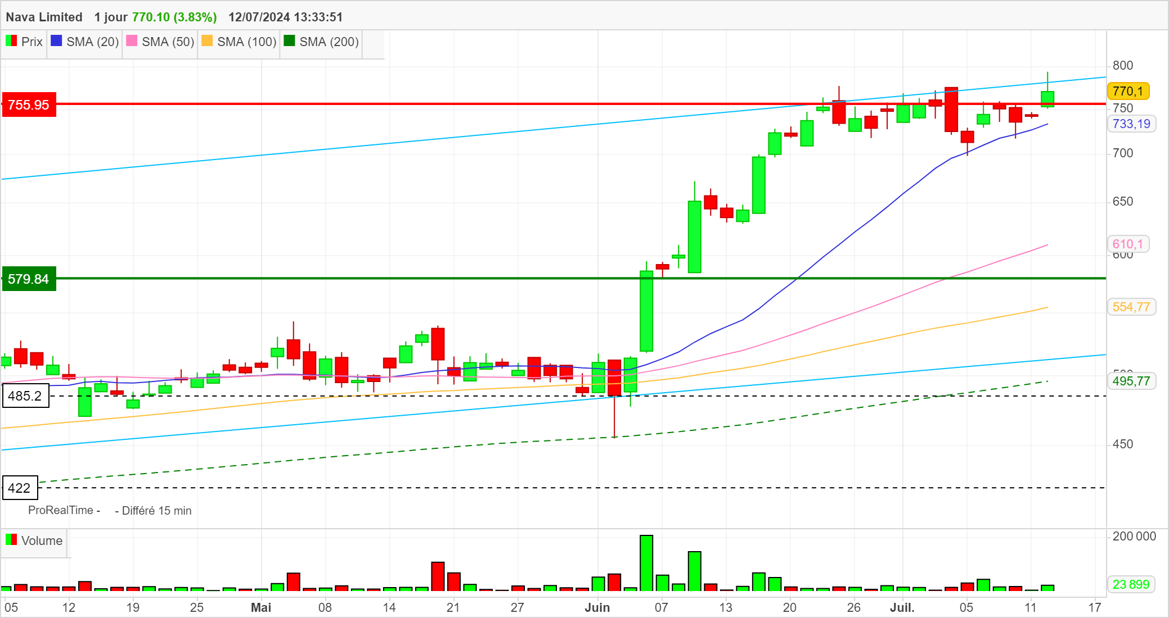Select the SMA (20) legend label
Viewport: 1169px width, 618px height.
(x=93, y=42)
